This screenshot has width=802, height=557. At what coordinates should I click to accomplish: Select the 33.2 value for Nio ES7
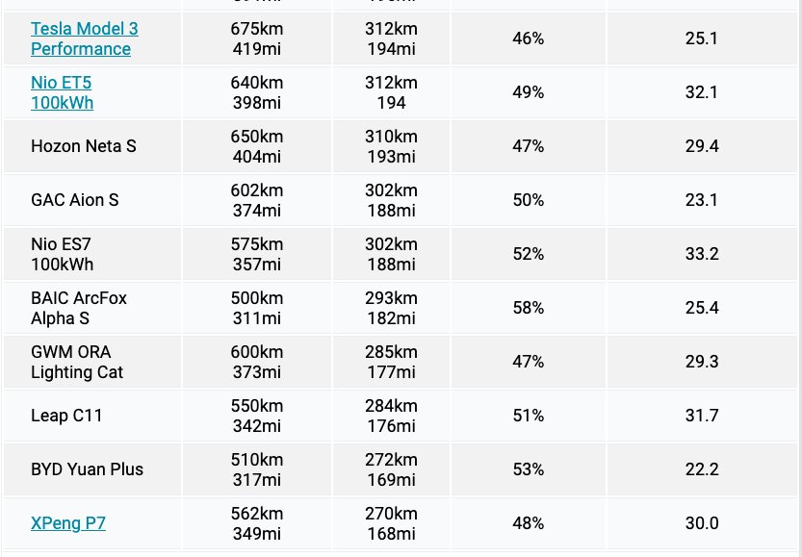[702, 254]
